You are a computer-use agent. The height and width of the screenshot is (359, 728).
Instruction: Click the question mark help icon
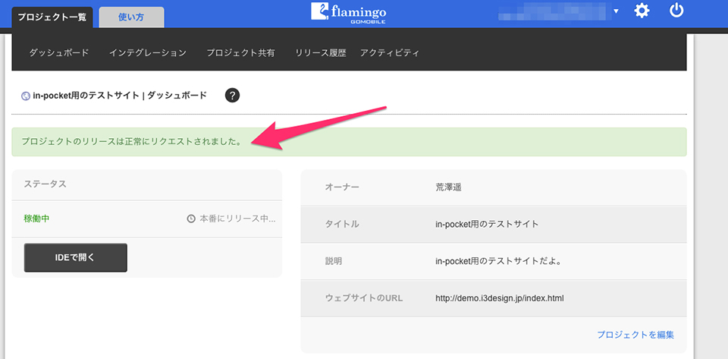pyautogui.click(x=232, y=96)
